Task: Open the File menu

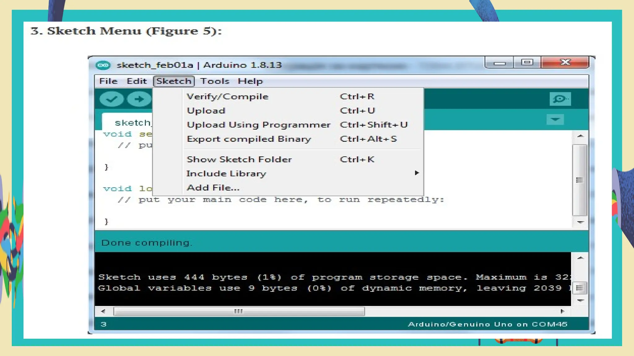Action: (x=108, y=81)
